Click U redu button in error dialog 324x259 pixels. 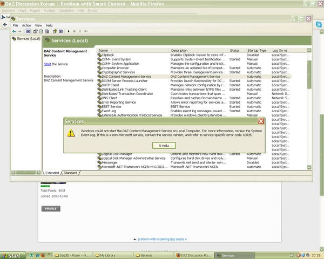click(164, 146)
